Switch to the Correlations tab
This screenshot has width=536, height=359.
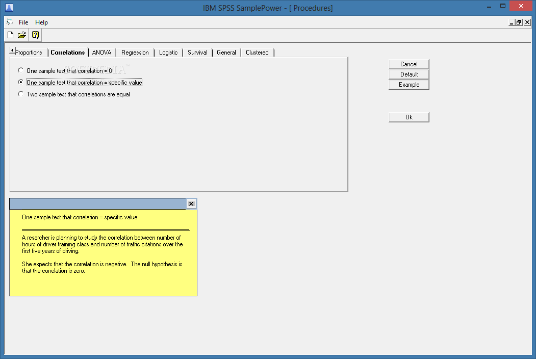[x=68, y=53]
